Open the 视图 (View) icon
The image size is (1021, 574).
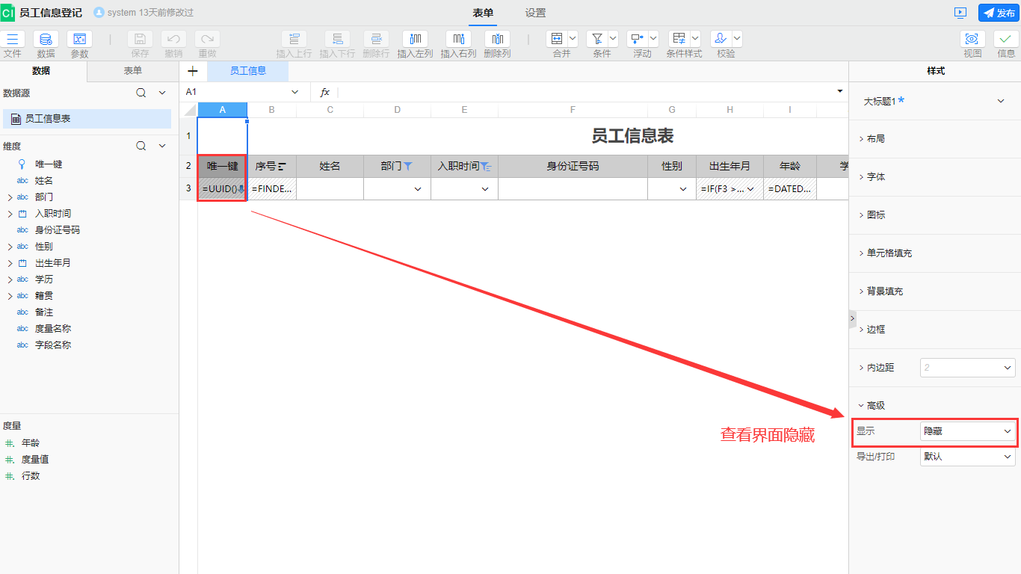[x=972, y=40]
